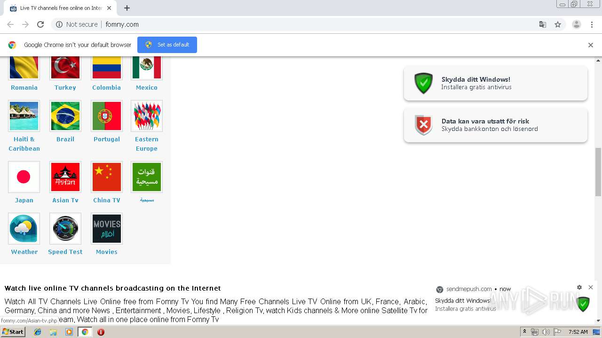Open Internet Explorer from the taskbar
602x338 pixels.
point(38,332)
